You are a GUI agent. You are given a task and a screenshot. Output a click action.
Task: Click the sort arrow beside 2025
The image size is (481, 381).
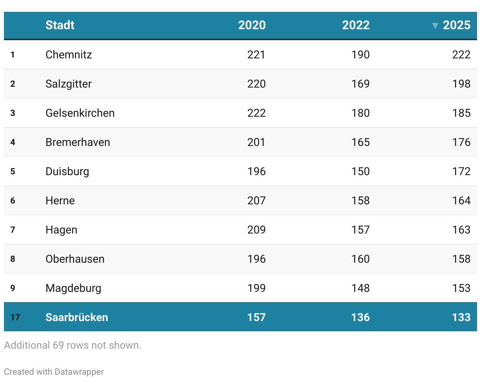(x=435, y=26)
